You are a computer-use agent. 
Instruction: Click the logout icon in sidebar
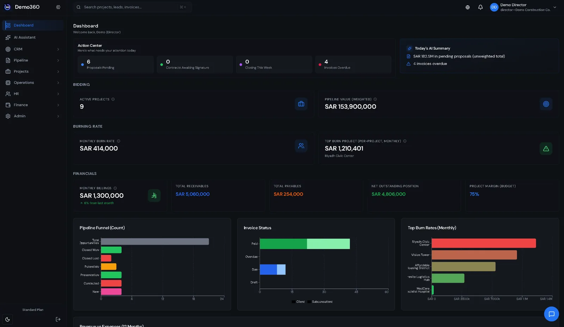pyautogui.click(x=58, y=319)
